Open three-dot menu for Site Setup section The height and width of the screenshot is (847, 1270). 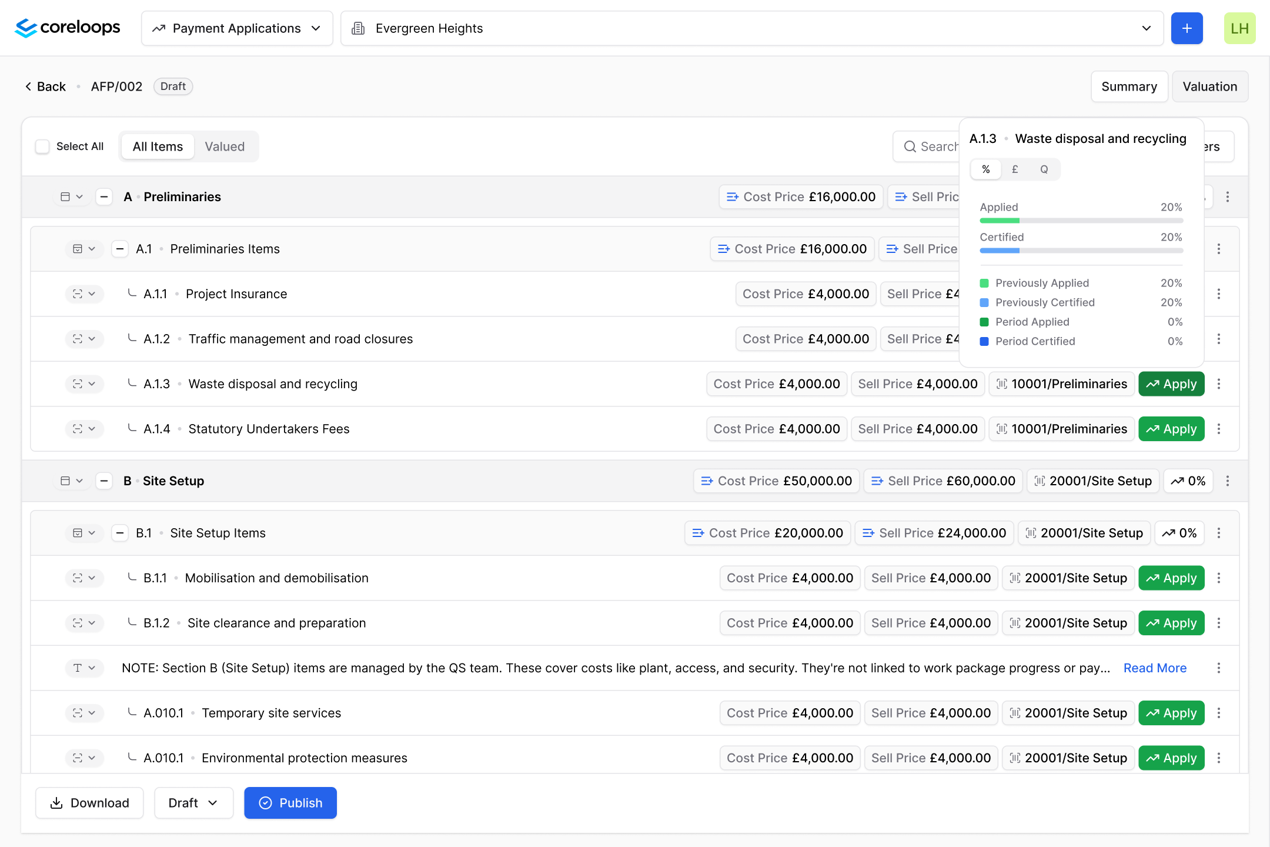(x=1227, y=481)
